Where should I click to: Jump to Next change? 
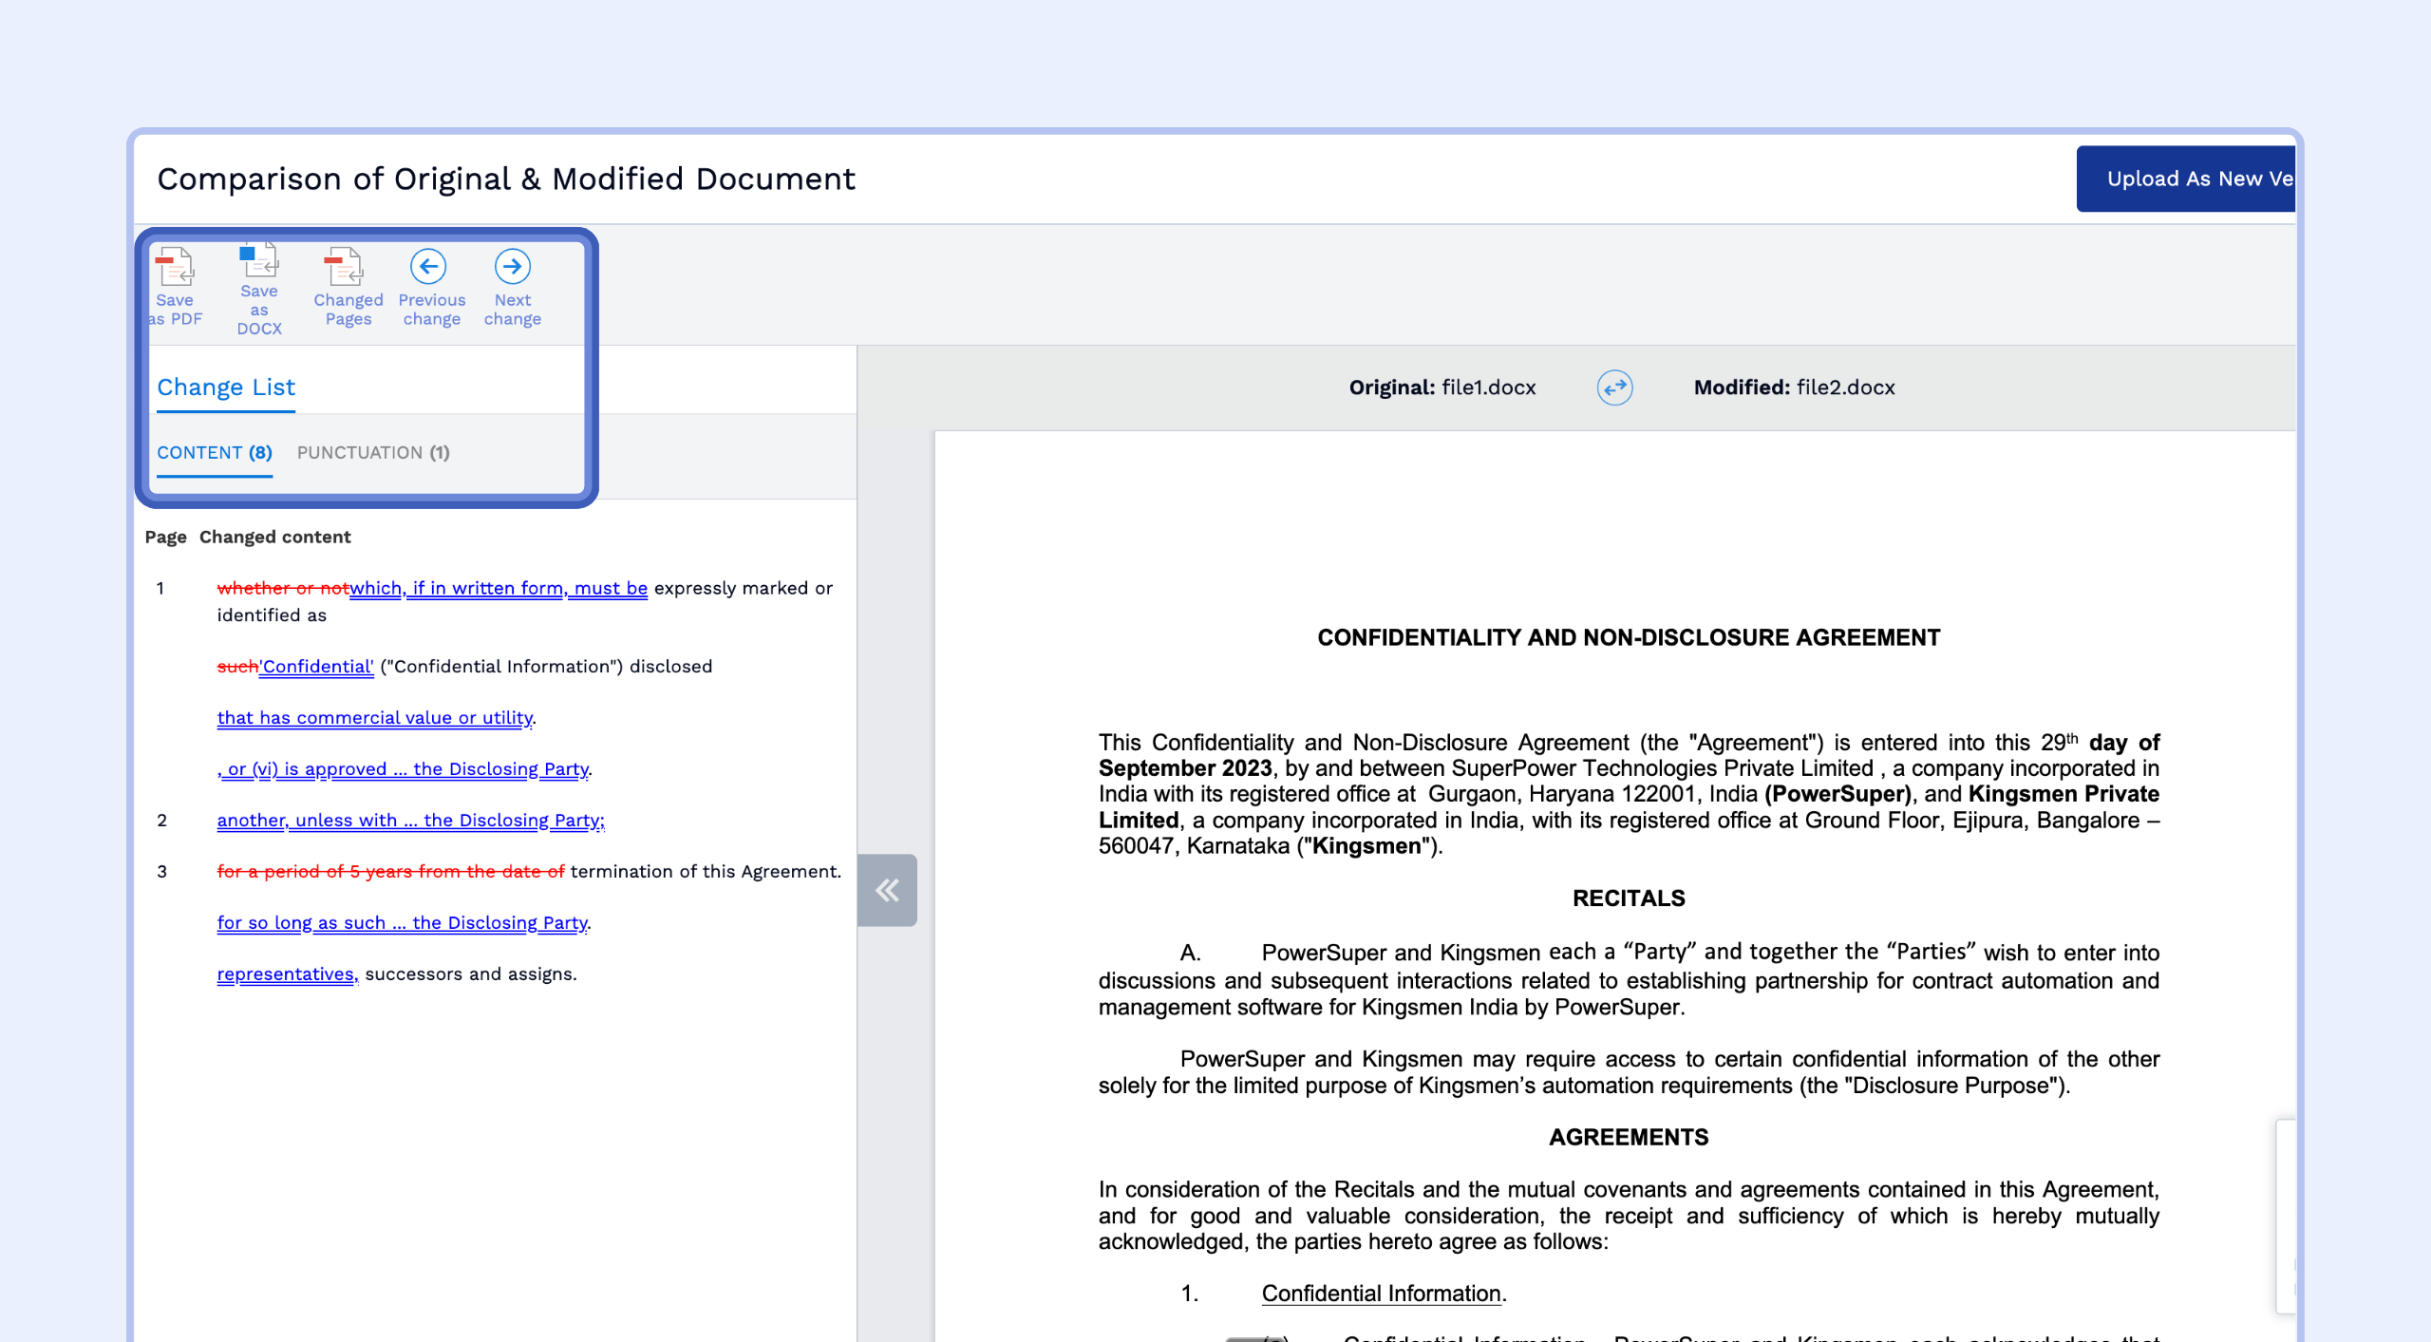513,267
